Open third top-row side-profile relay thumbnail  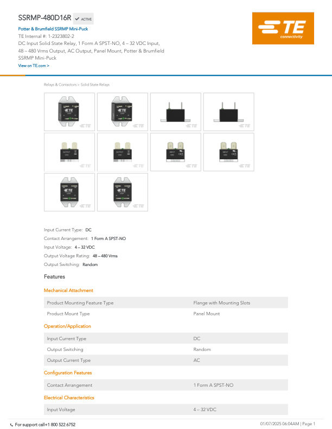point(176,112)
